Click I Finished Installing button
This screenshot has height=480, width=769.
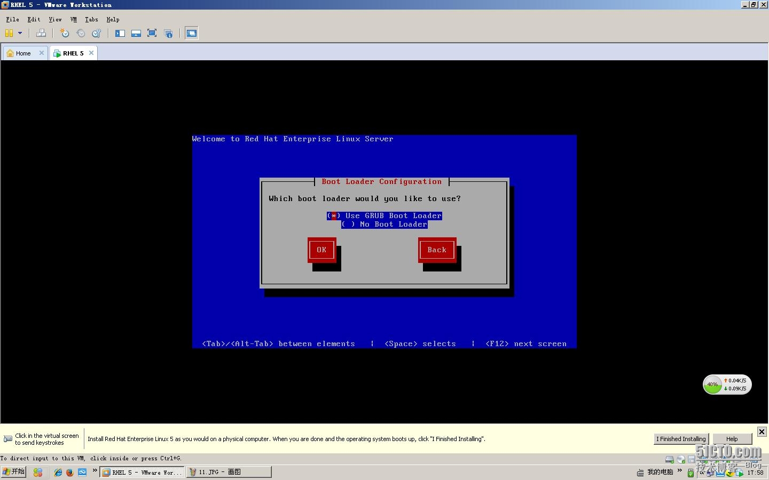681,439
